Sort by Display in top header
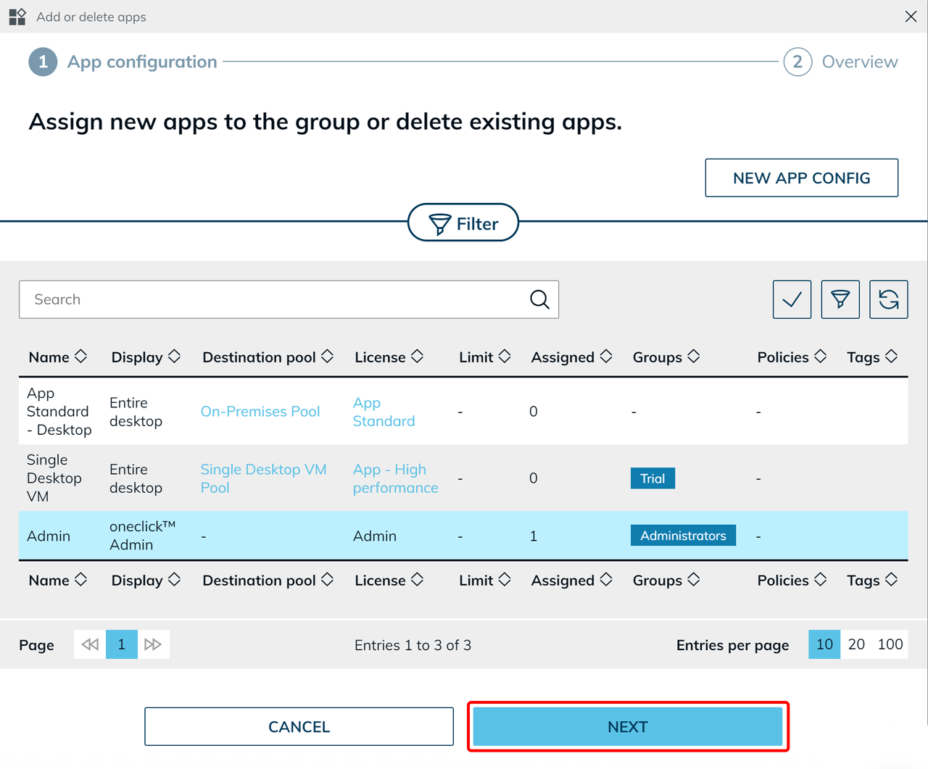The height and width of the screenshot is (769, 928). pyautogui.click(x=146, y=357)
